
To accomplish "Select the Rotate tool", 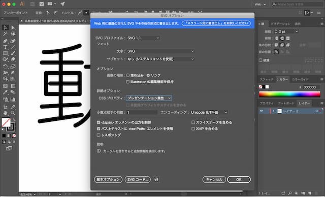I will point(5,67).
